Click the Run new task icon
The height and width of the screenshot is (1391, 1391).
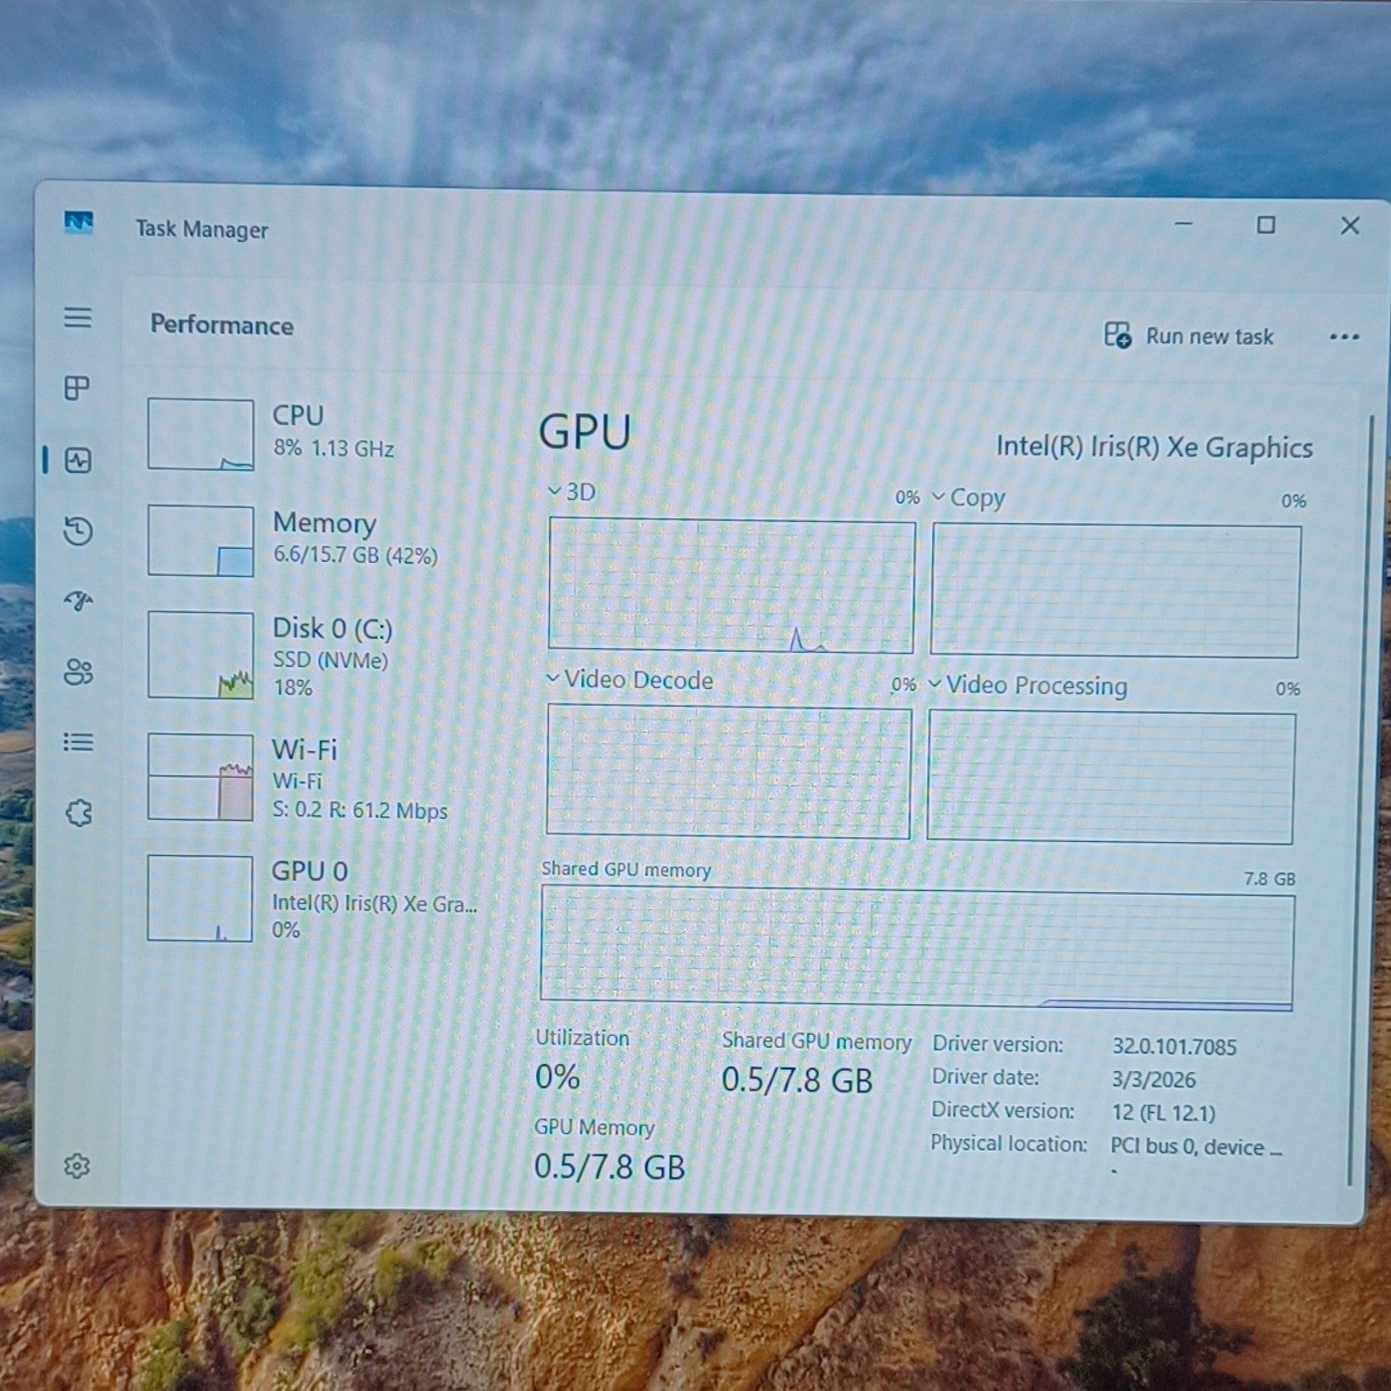[x=1117, y=335]
